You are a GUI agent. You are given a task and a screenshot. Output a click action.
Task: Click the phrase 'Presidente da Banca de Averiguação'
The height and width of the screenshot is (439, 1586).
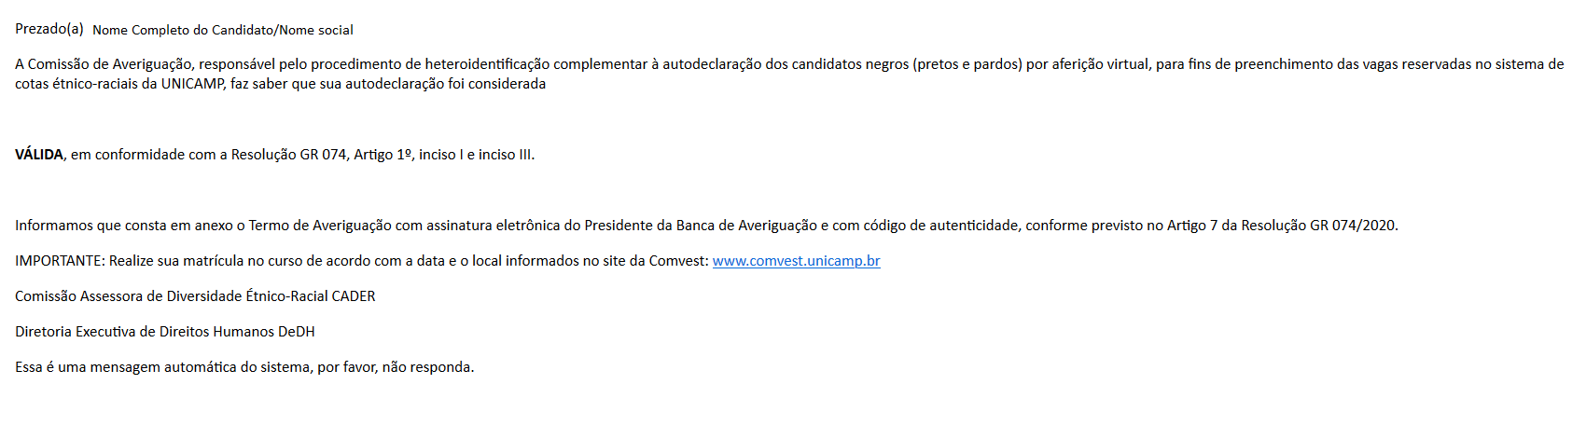[701, 226]
